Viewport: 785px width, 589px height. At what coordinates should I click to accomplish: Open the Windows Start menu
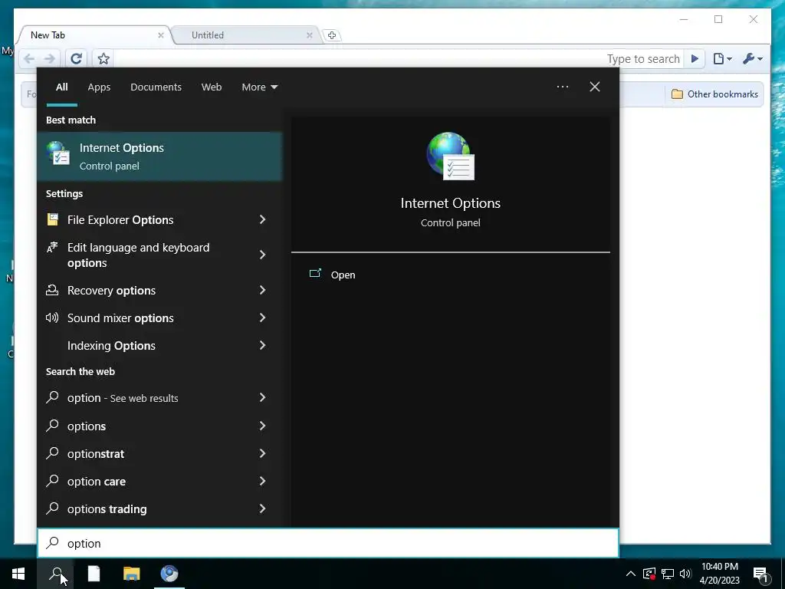tap(18, 574)
